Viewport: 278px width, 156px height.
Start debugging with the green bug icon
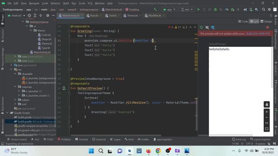[215, 10]
